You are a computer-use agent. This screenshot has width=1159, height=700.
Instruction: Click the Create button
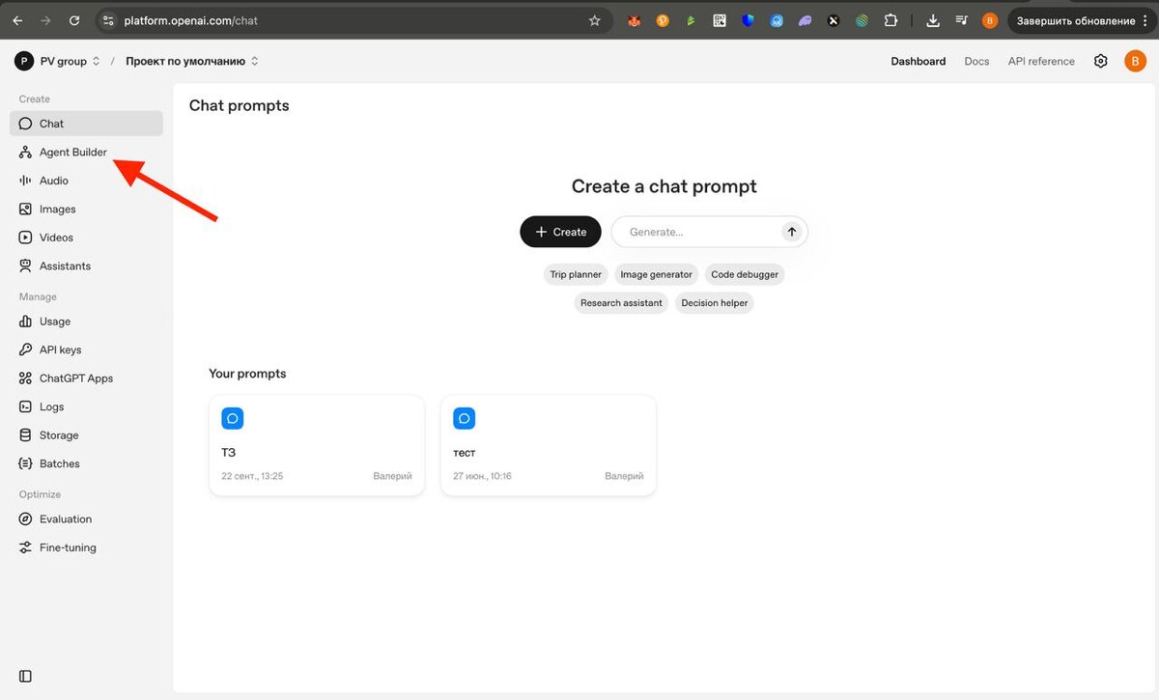pos(560,232)
